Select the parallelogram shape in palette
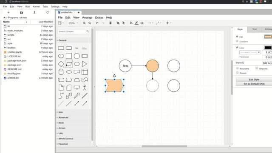The image size is (272, 153). tap(69, 64)
